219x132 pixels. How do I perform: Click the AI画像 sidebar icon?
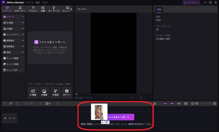pos(5,29)
